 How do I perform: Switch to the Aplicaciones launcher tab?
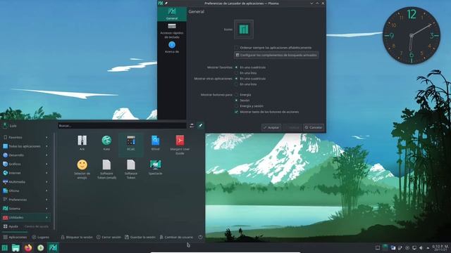coord(15,238)
